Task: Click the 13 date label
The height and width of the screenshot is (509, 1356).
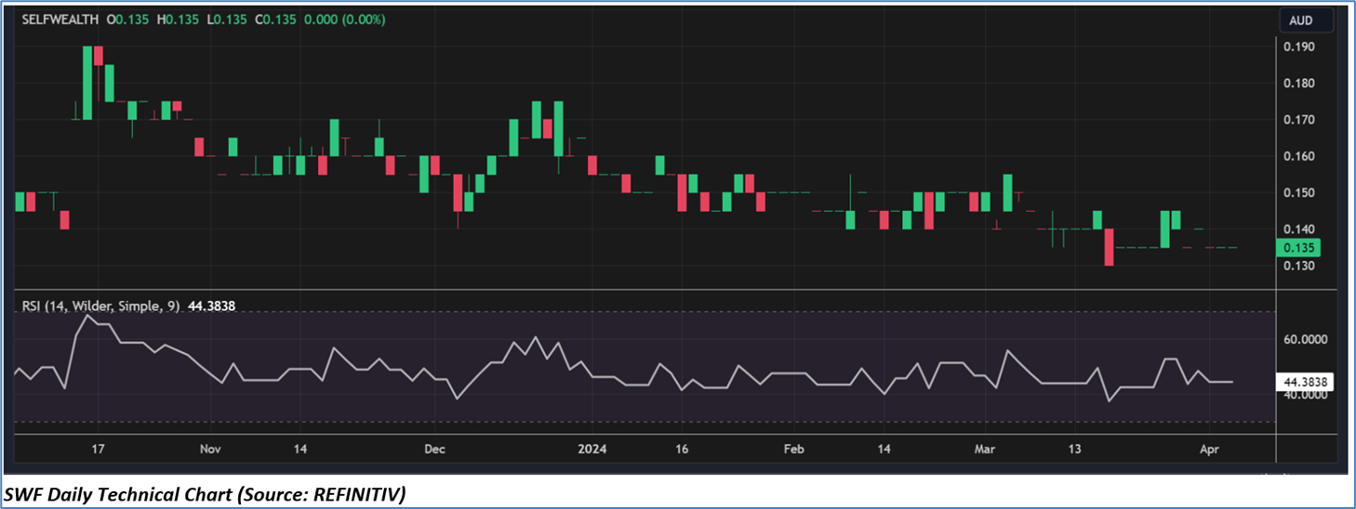Action: 1074,449
